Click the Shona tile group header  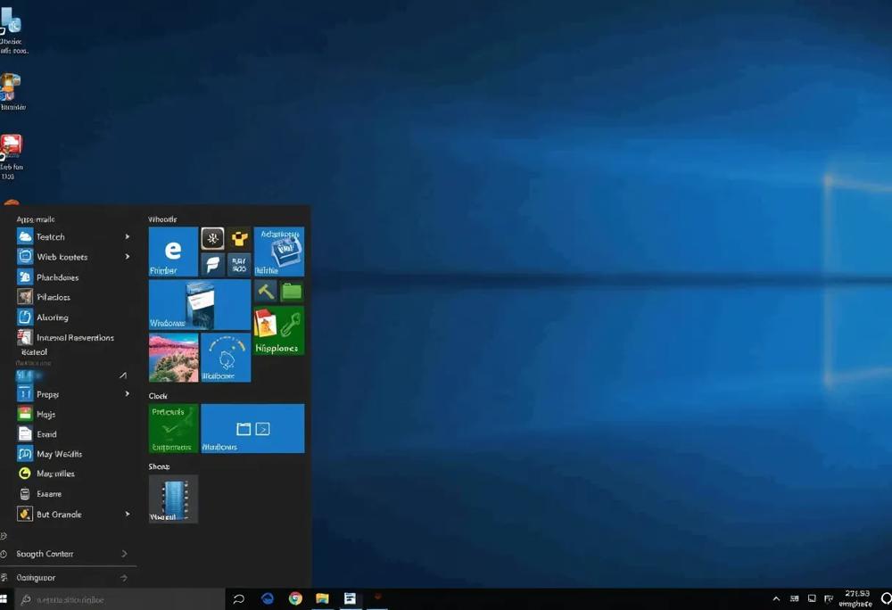[x=159, y=466]
